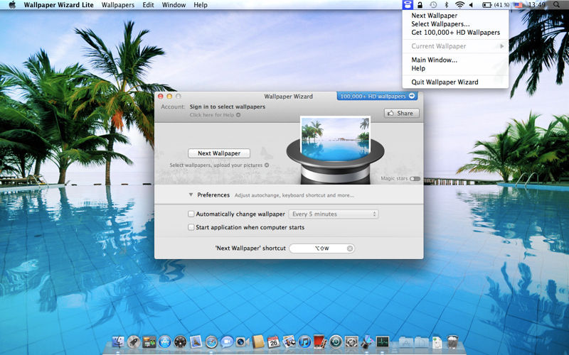
Task: Open Activity Monitor in the Dock
Action: click(x=383, y=342)
